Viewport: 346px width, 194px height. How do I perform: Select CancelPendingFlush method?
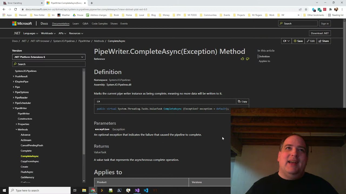(x=32, y=145)
